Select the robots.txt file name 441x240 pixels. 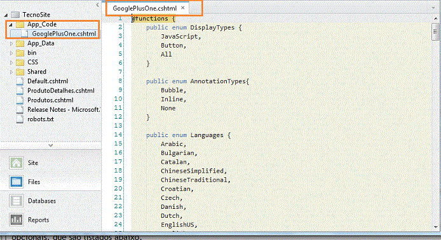click(x=41, y=119)
